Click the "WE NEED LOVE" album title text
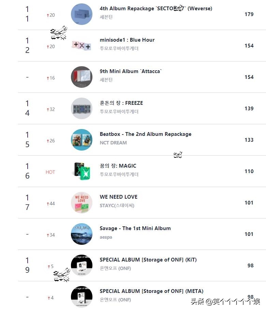Screen dimensions: 266x311 pos(119,197)
